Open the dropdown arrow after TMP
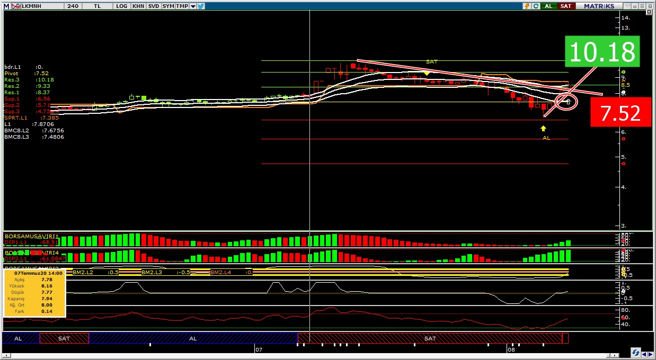This screenshot has height=360, width=656. (x=193, y=6)
